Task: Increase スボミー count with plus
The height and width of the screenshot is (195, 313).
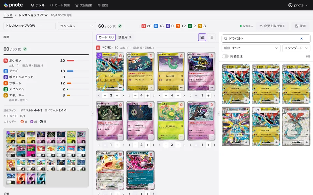Action: click(178, 145)
